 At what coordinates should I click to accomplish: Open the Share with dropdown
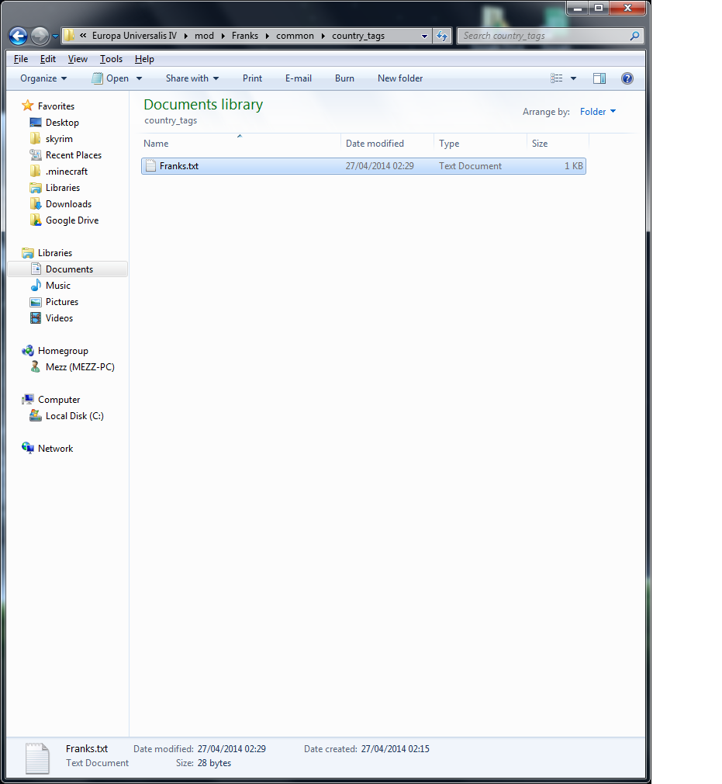192,78
